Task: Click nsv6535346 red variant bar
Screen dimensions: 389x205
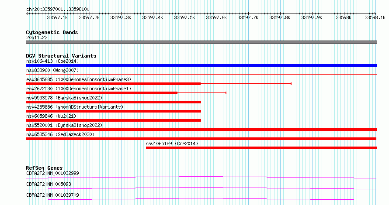Action: point(201,139)
